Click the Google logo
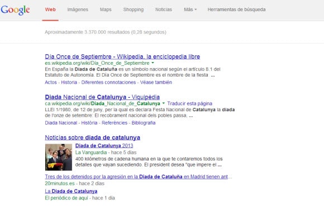This screenshot has height=209, width=324. coord(15,10)
